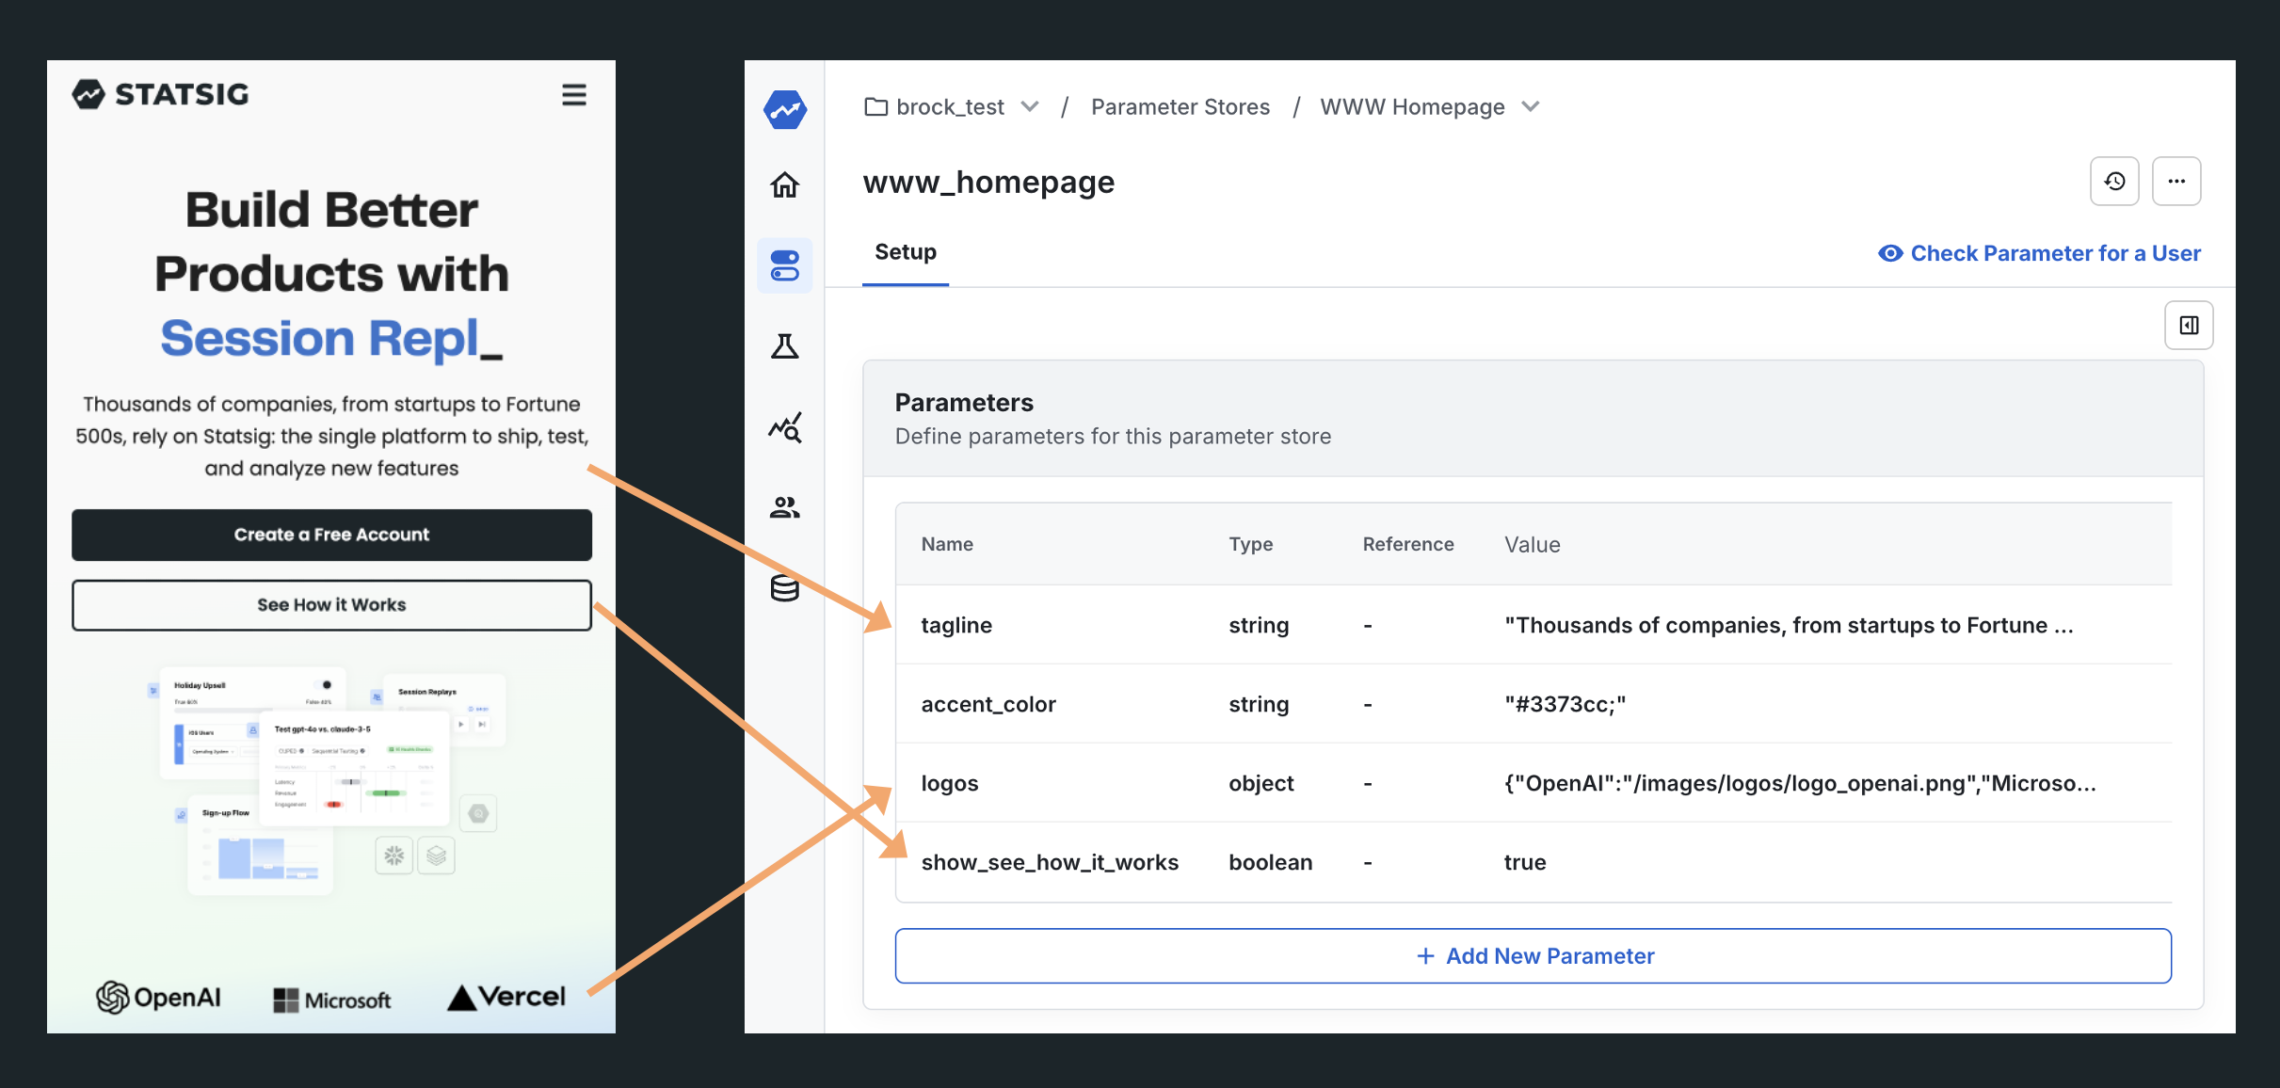Open the hamburger menu on Statsig homepage
Image resolution: width=2280 pixels, height=1088 pixels.
[x=574, y=94]
